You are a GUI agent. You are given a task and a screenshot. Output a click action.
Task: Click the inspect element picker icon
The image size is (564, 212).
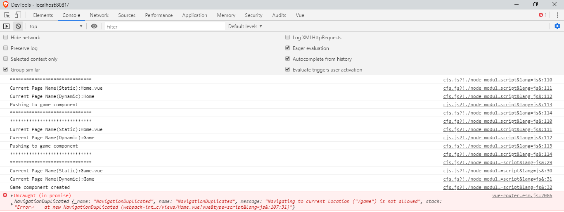(7, 15)
